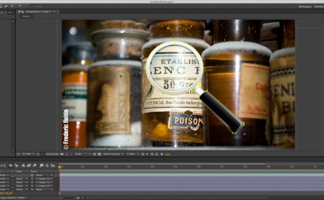
Task: Click the Show Snapshot icon
Action: click(66, 154)
